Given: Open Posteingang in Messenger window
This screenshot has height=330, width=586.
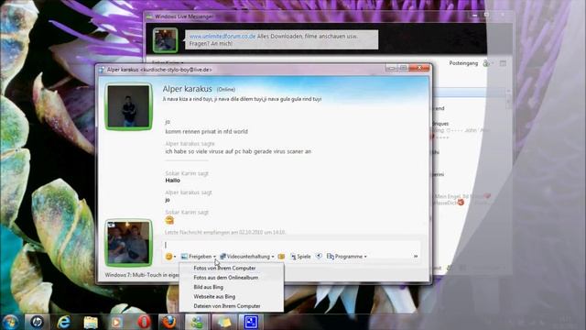Looking at the screenshot, I should click(x=463, y=63).
